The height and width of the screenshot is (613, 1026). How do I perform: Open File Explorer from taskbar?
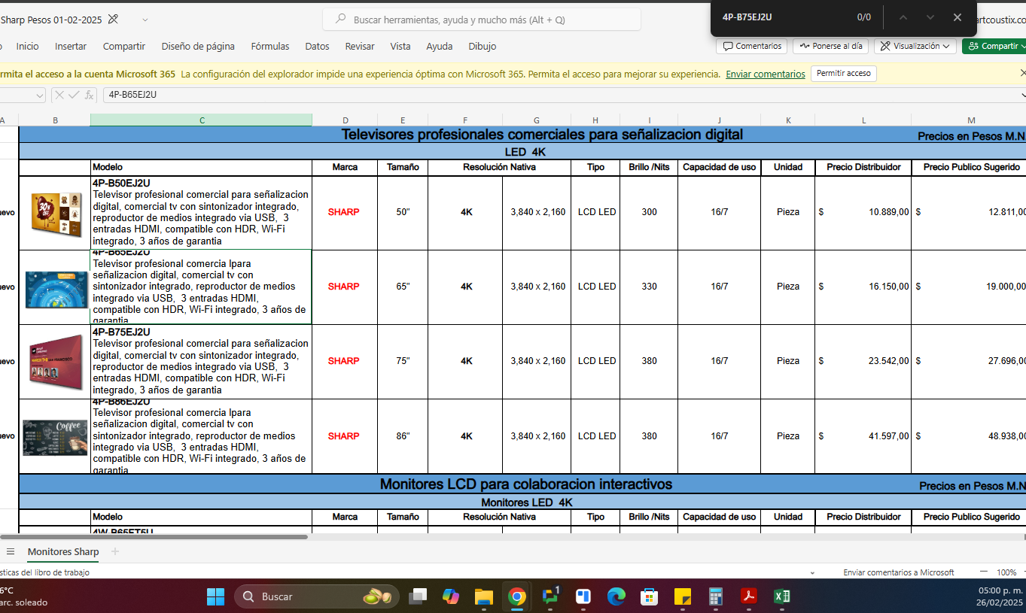click(x=483, y=596)
